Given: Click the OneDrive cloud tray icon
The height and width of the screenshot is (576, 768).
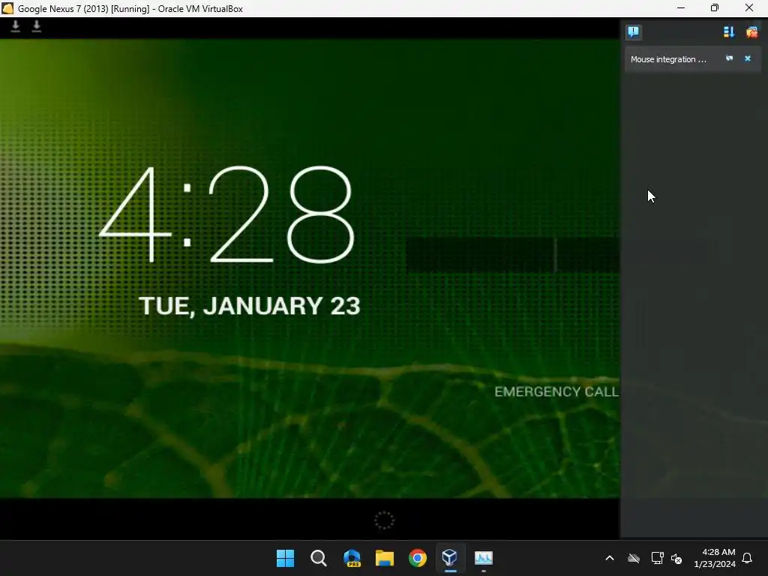Looking at the screenshot, I should [x=634, y=558].
